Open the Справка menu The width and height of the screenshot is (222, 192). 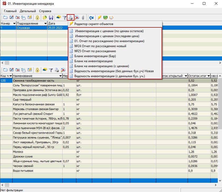(45, 11)
